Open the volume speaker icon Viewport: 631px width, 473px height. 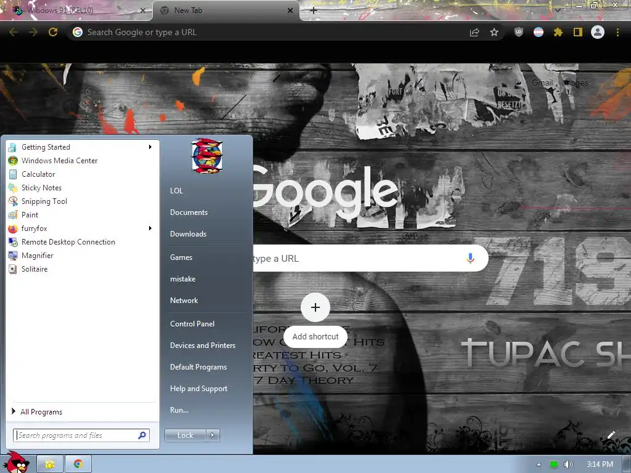tap(568, 464)
